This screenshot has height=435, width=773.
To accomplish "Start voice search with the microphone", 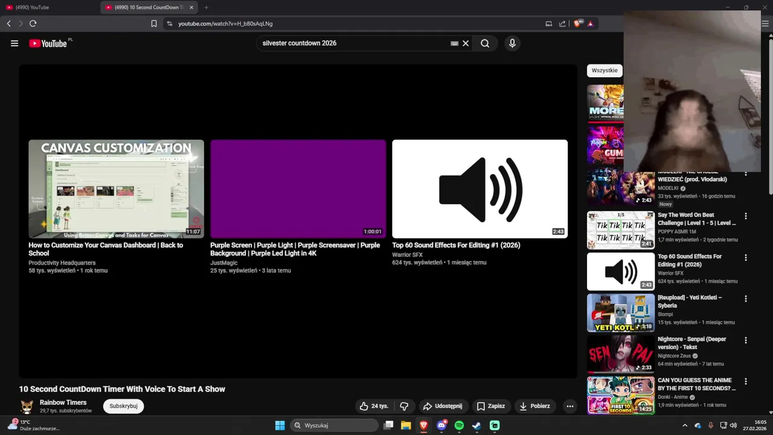I will click(x=512, y=43).
